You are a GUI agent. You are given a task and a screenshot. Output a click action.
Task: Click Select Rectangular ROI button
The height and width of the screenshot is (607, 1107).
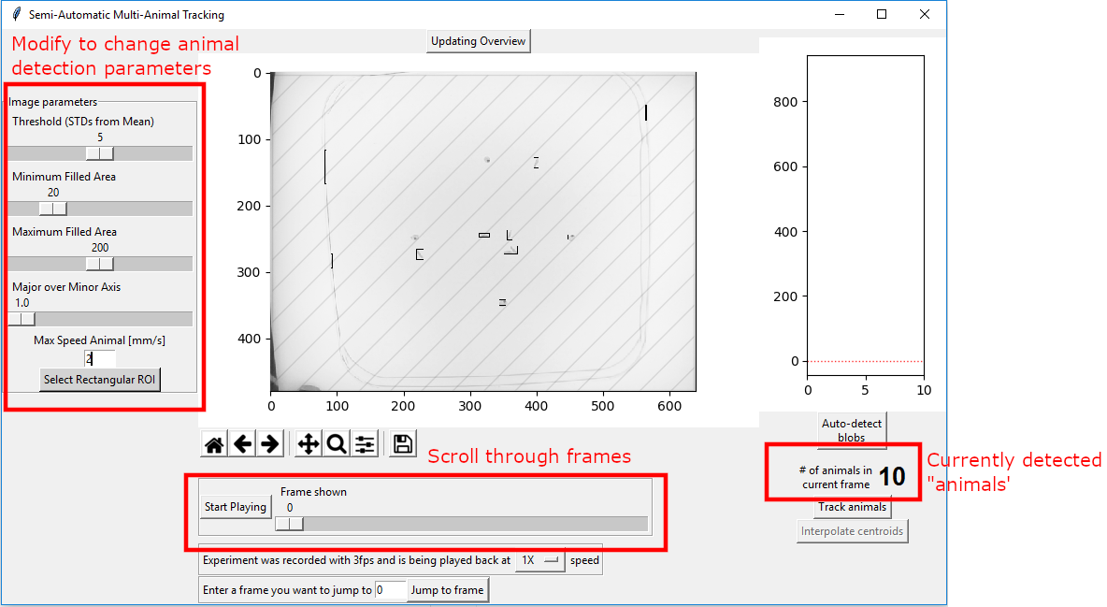(99, 380)
